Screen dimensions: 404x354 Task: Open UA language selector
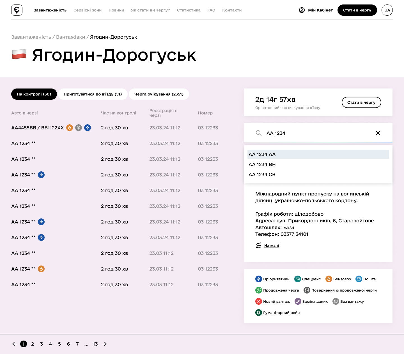click(387, 10)
